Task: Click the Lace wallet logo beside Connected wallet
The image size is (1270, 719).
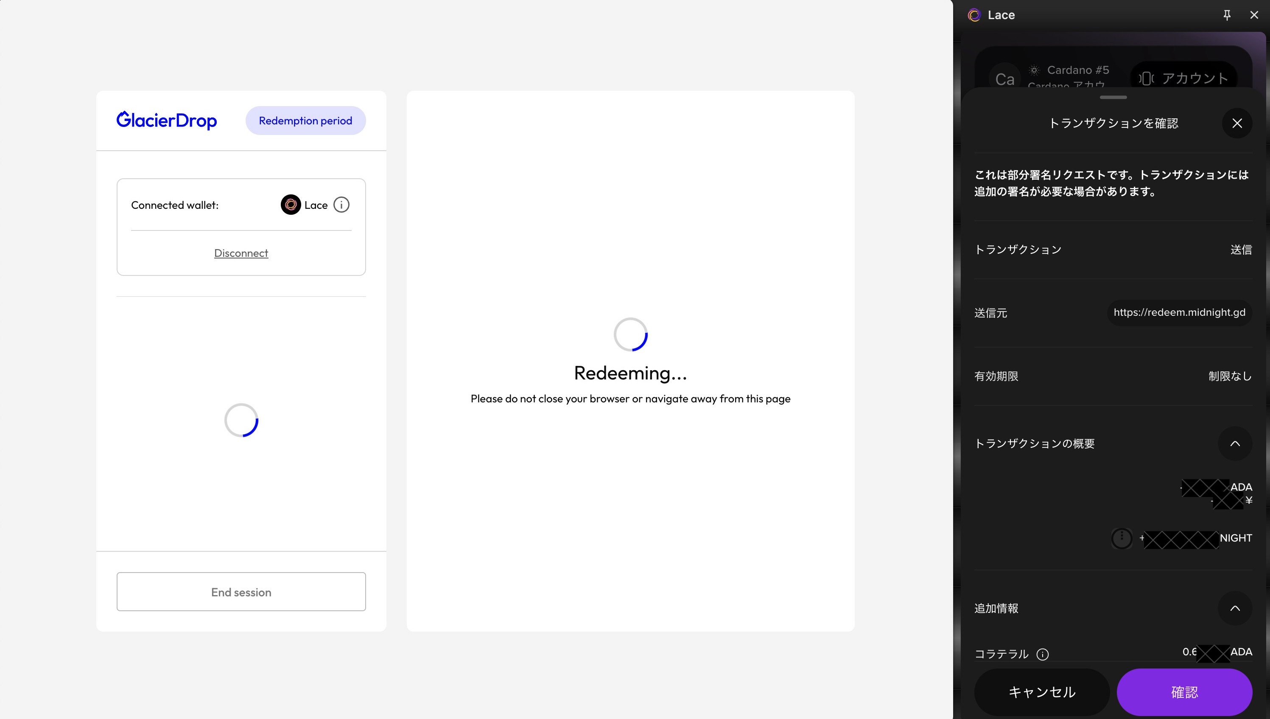Action: coord(291,205)
